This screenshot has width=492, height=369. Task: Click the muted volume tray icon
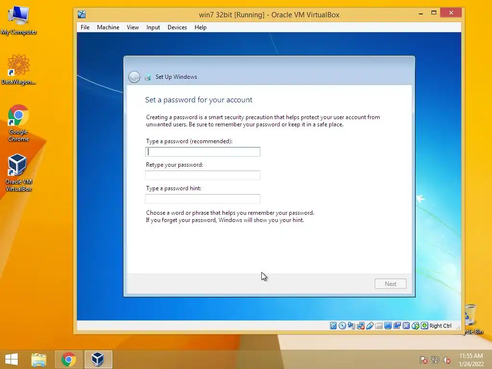(446, 360)
